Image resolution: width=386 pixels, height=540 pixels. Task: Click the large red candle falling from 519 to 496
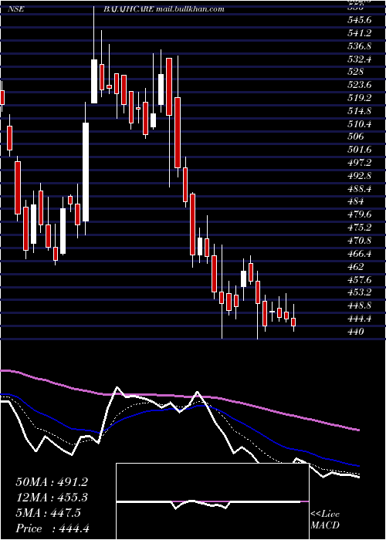pyautogui.click(x=178, y=133)
